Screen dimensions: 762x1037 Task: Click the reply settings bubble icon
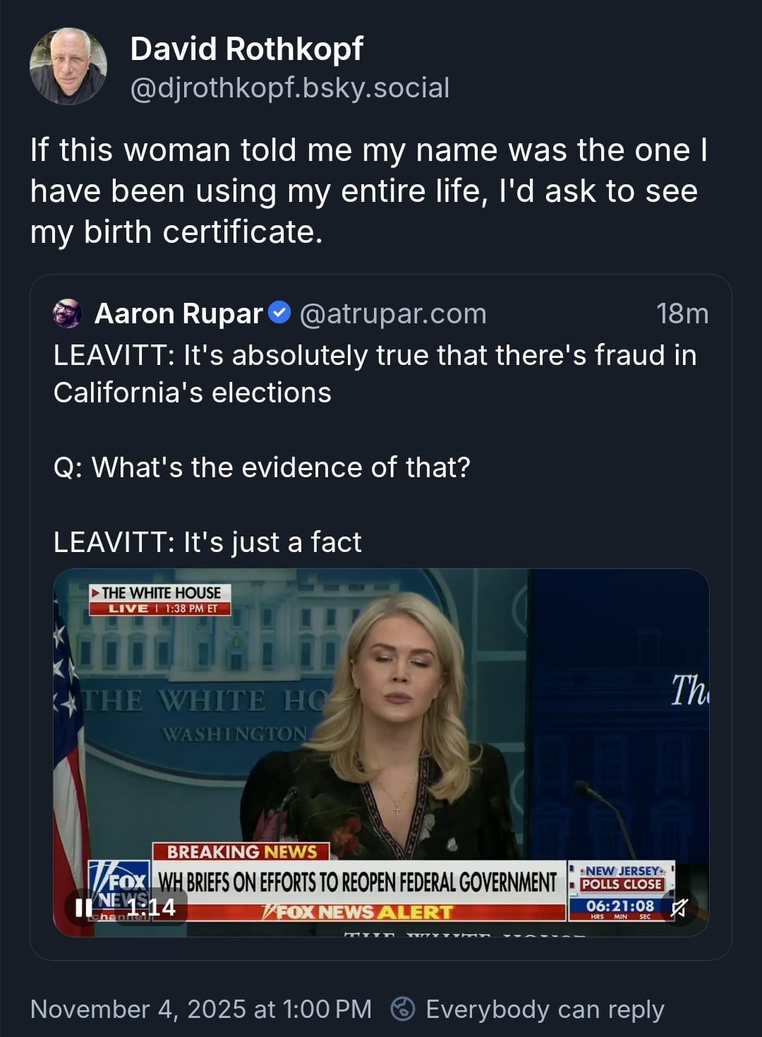pos(403,1009)
